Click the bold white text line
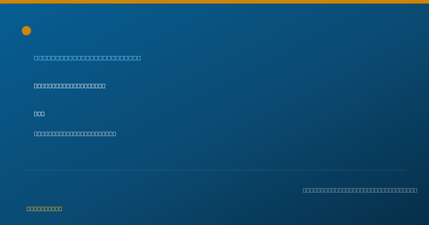429x225 pixels. [x=70, y=86]
